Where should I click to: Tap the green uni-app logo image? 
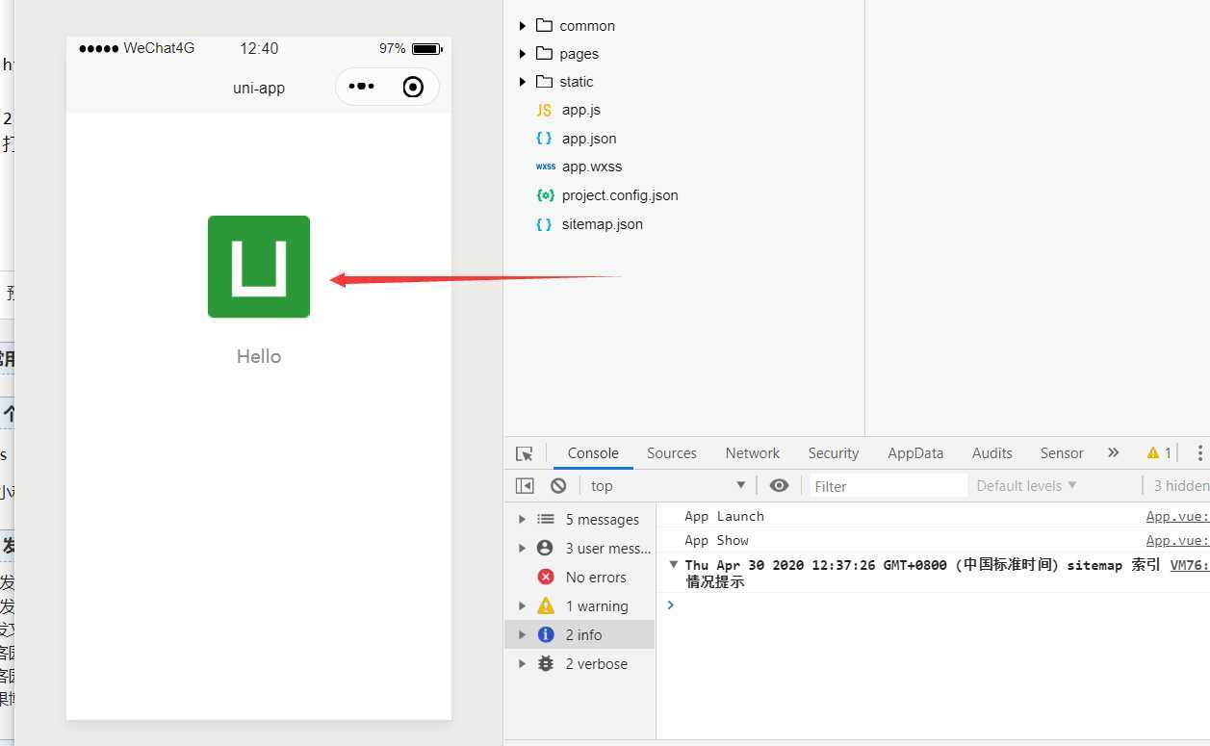pos(259,267)
